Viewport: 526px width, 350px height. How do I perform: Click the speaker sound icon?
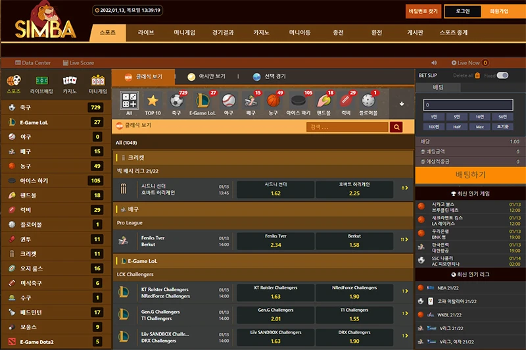coord(434,63)
